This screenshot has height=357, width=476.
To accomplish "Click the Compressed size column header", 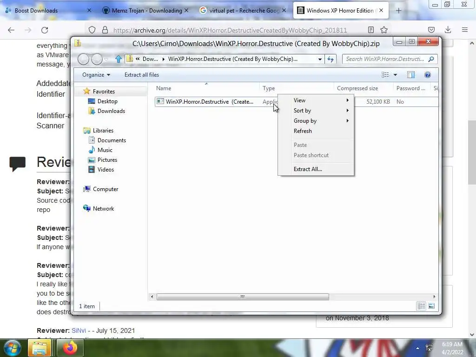I will [x=357, y=88].
